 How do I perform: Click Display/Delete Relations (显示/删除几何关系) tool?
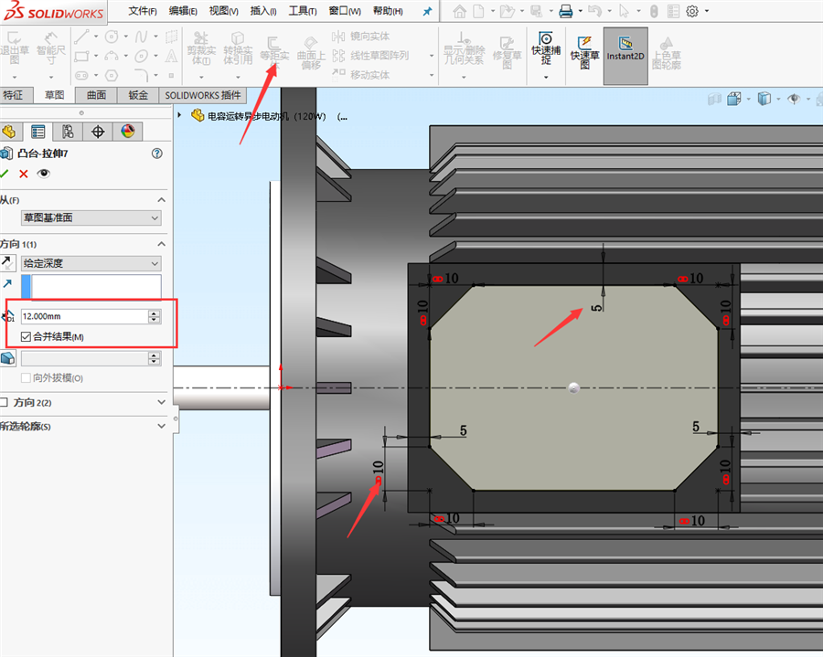464,48
